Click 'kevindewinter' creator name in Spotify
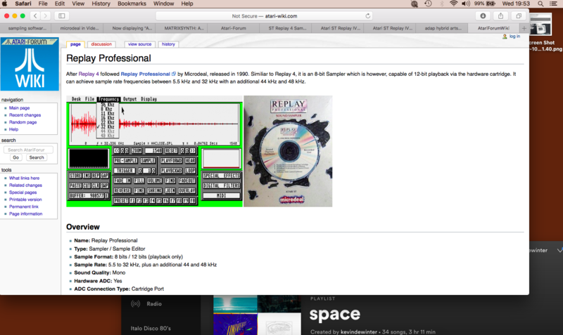This screenshot has width=563, height=335. (359, 332)
